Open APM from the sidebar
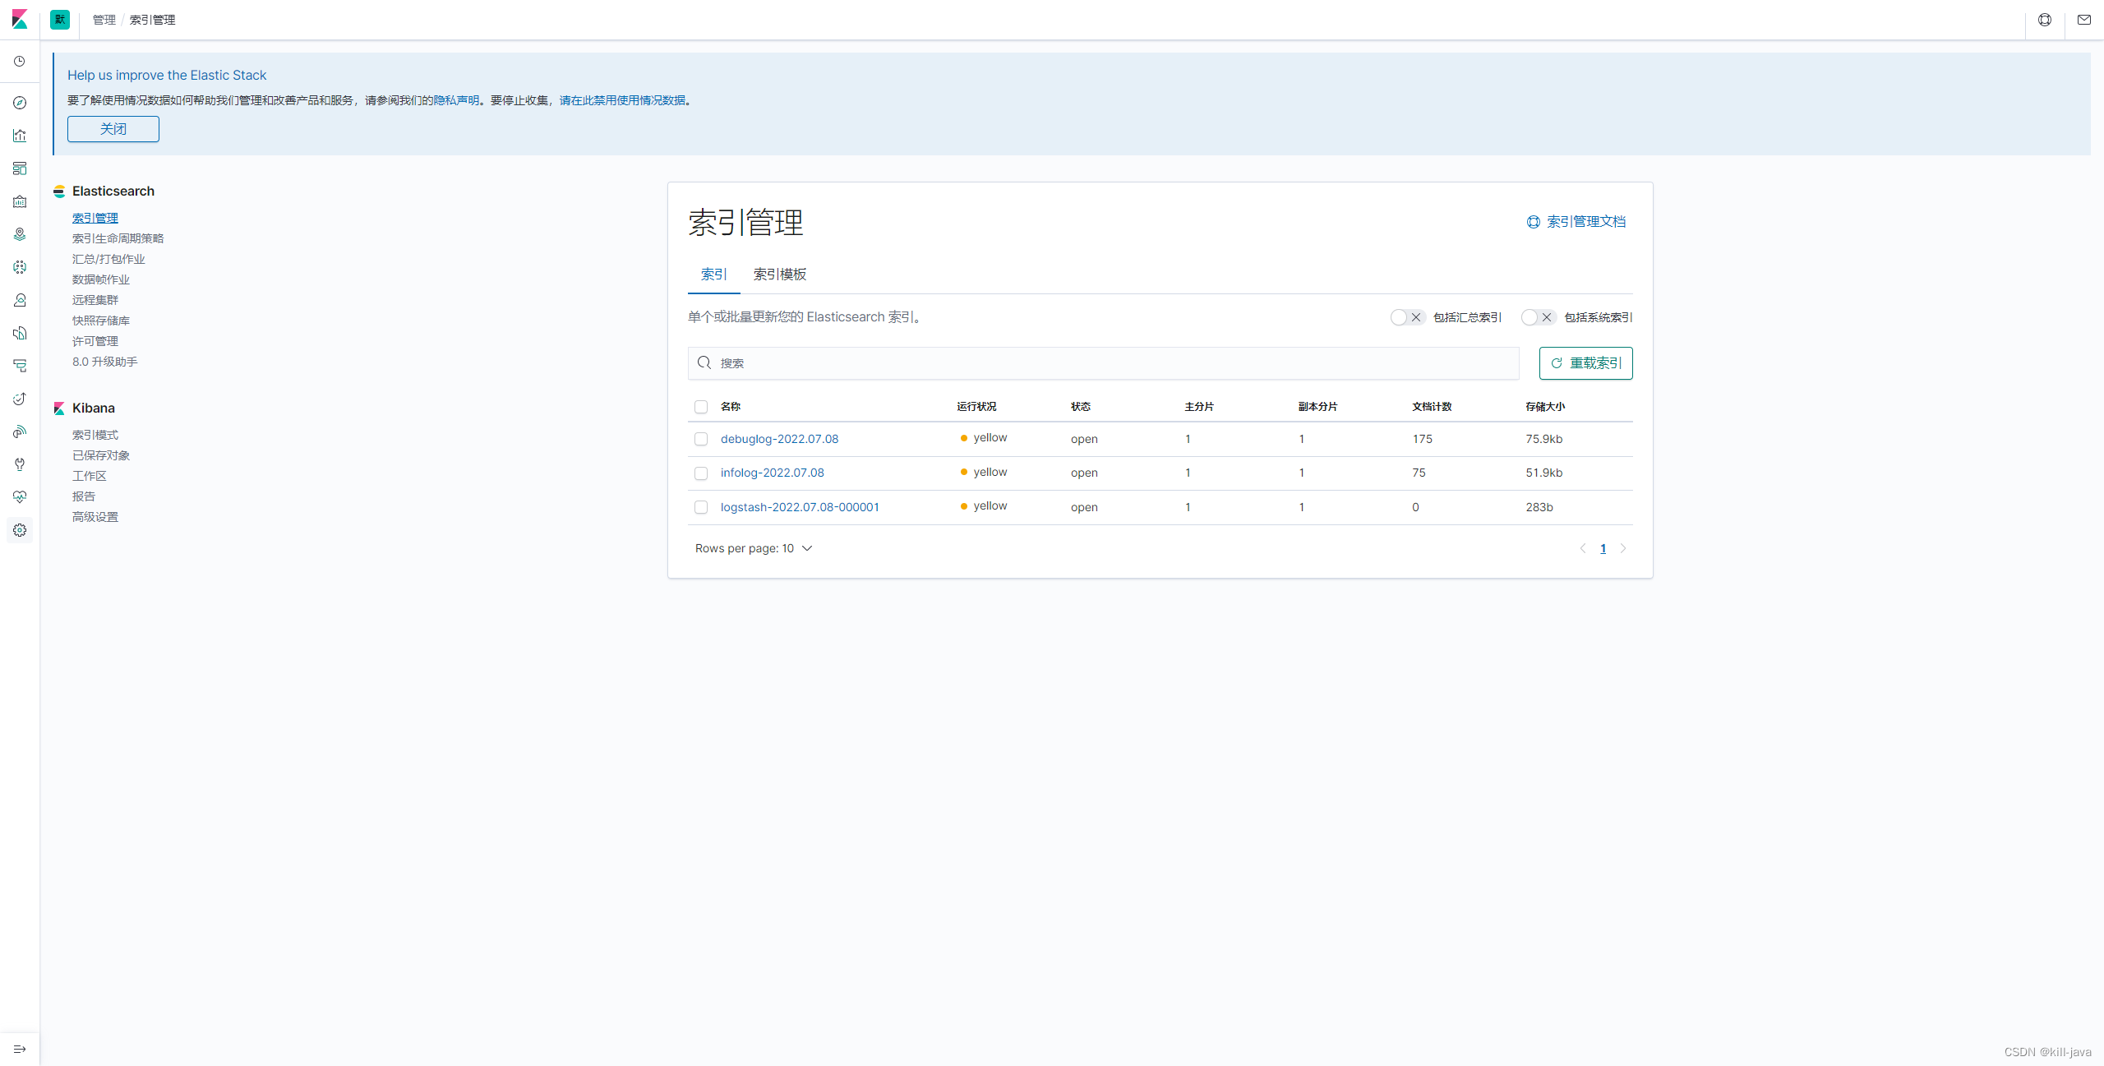Viewport: 2104px width, 1066px height. (x=20, y=366)
